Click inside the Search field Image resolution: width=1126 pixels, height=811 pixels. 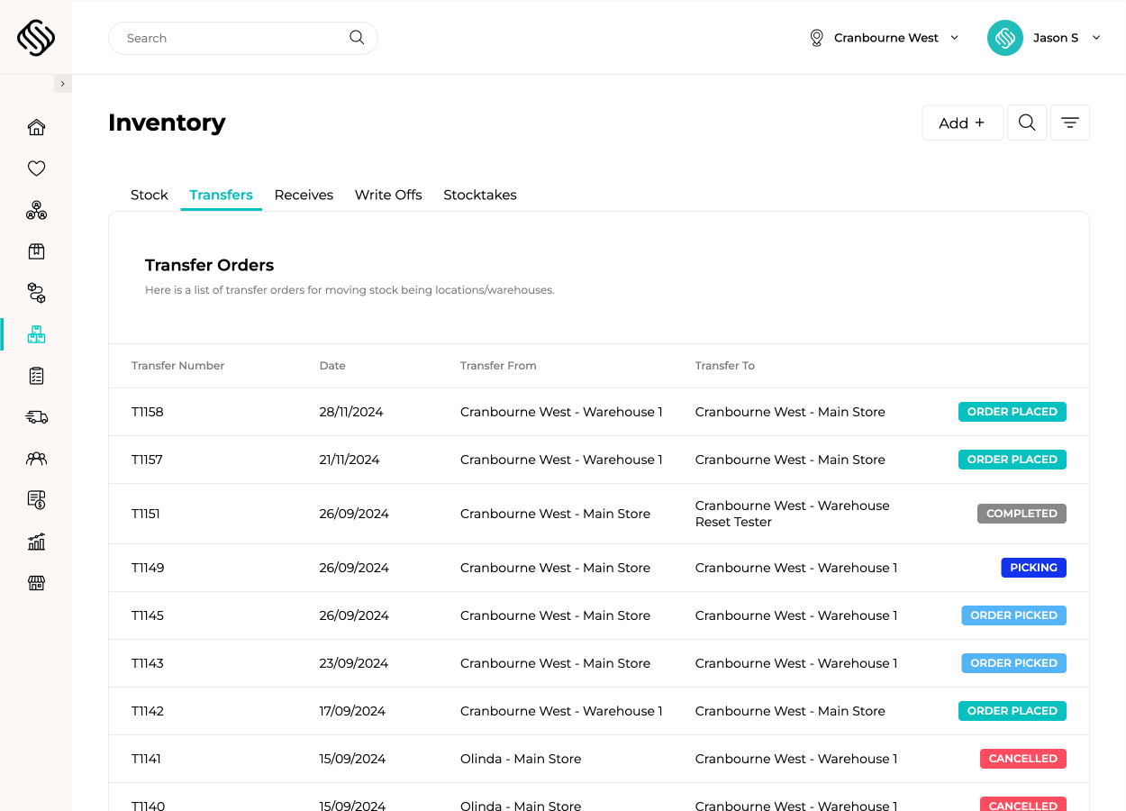tap(225, 38)
